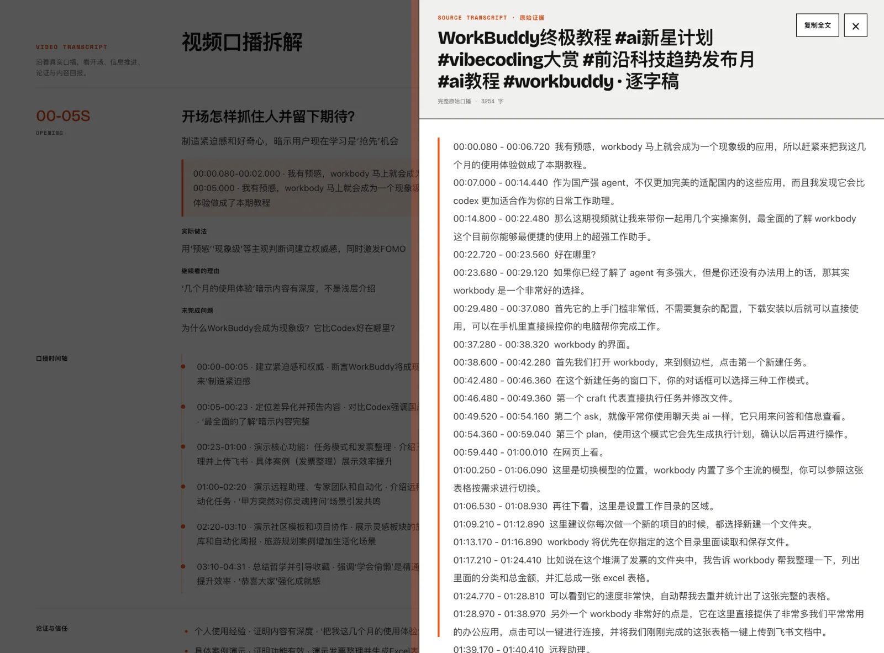
Task: Click transcript line 00:59.440 在网页上看
Action: click(x=529, y=452)
